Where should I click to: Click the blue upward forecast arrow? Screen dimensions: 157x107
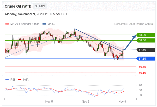(130, 42)
